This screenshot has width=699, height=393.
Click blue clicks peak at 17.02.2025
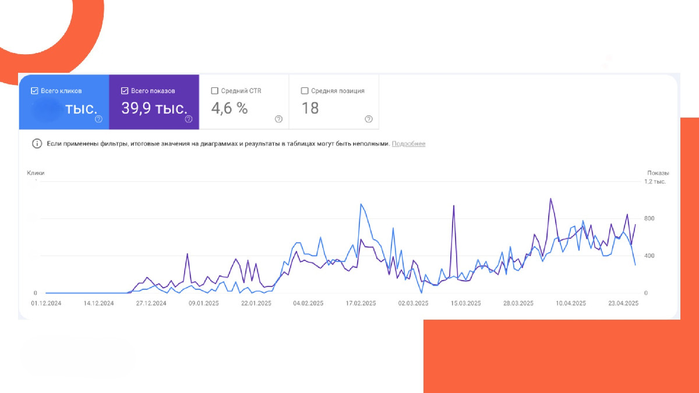(361, 204)
